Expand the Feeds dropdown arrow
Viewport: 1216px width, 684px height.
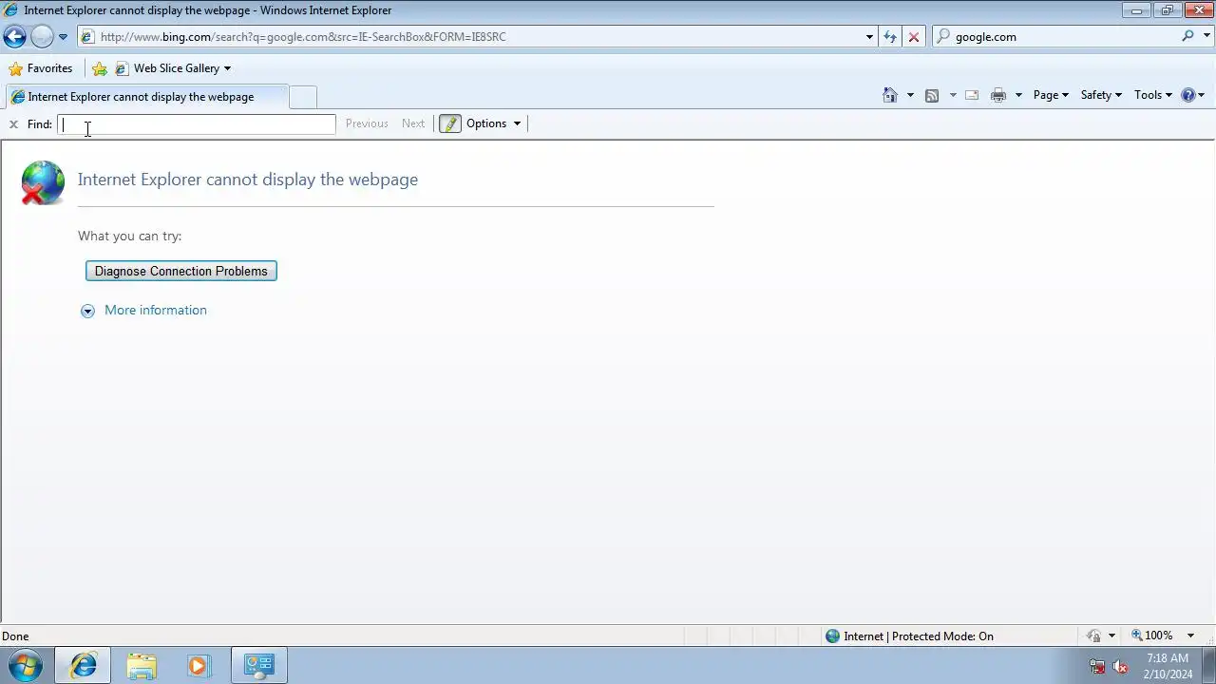click(953, 95)
